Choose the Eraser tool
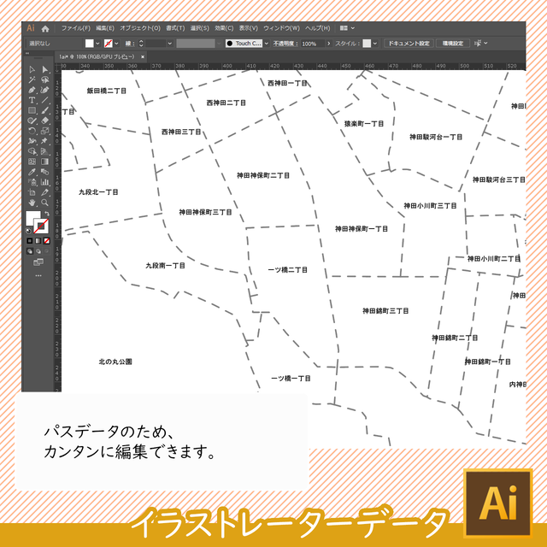 pos(44,121)
